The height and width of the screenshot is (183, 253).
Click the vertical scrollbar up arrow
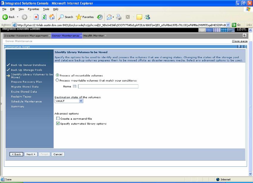250,30
